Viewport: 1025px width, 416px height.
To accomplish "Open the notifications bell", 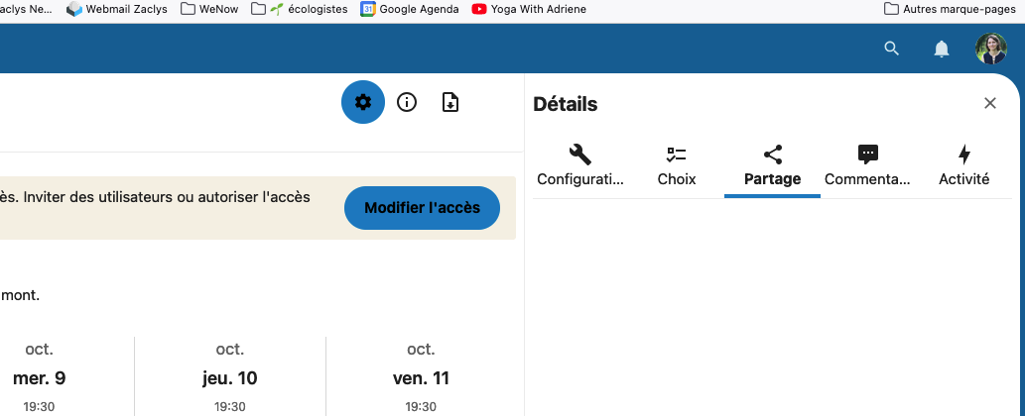I will click(942, 49).
